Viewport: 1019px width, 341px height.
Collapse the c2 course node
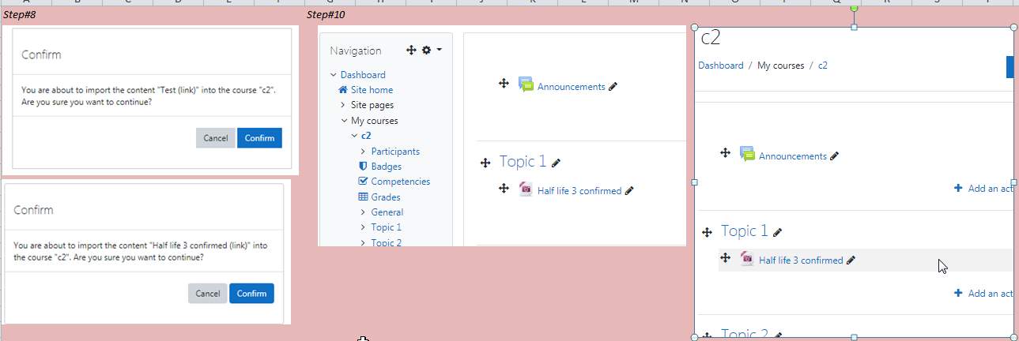354,136
